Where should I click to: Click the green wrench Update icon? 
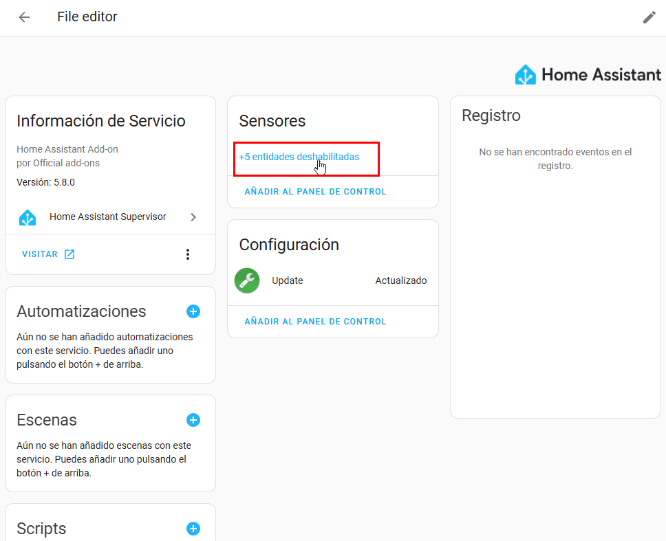[x=247, y=280]
